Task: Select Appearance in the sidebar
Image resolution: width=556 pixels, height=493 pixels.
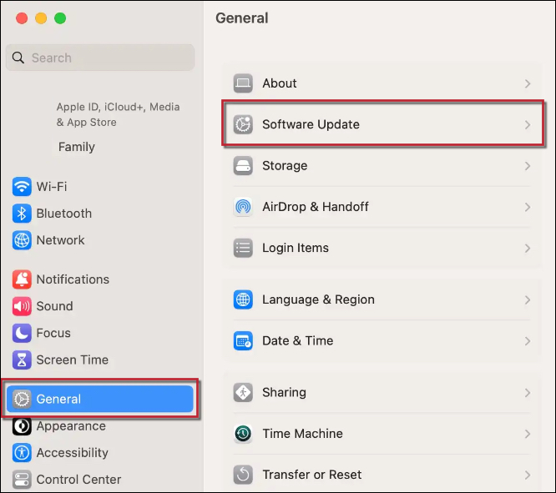Action: click(100, 426)
